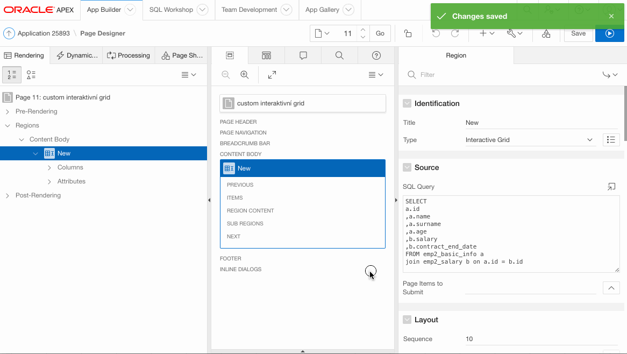Open the SQL Workshop tab
Viewport: 627px width, 354px height.
(x=171, y=10)
